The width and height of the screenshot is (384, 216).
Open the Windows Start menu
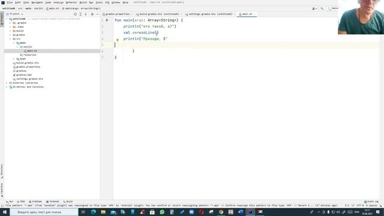pos(5,212)
